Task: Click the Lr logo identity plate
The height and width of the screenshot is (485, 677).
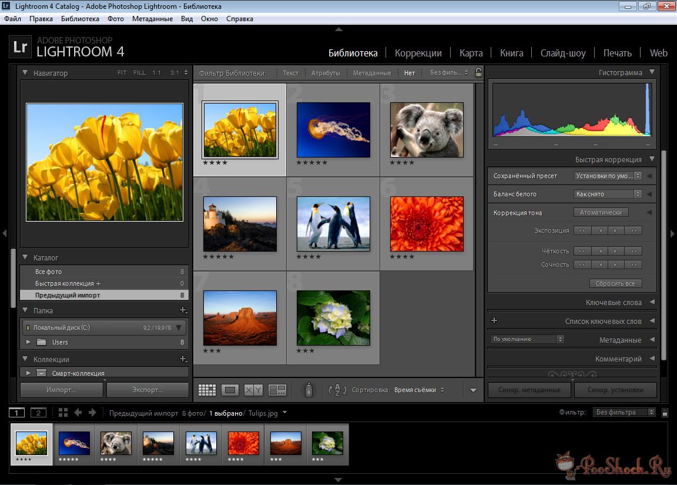Action: click(21, 46)
